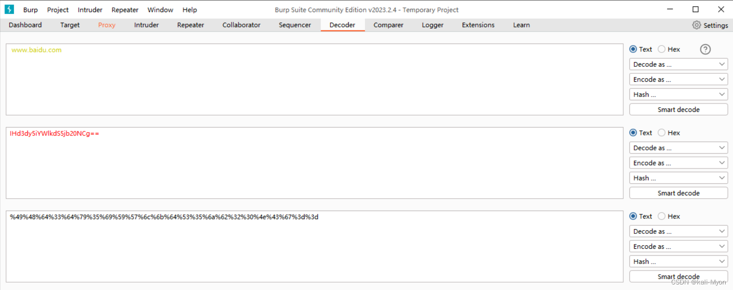This screenshot has width=733, height=290.
Task: Click Smart decode for URL-encoded row
Action: [678, 277]
